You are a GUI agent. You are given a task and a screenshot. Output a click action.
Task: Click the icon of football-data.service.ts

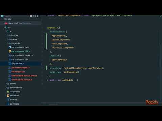point(10,80)
